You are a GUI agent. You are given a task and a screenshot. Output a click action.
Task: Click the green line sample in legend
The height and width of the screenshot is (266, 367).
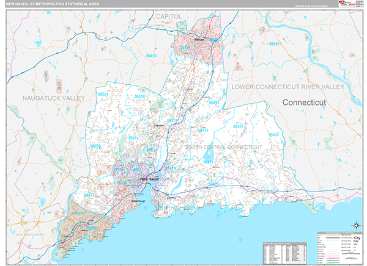pyautogui.click(x=333, y=263)
